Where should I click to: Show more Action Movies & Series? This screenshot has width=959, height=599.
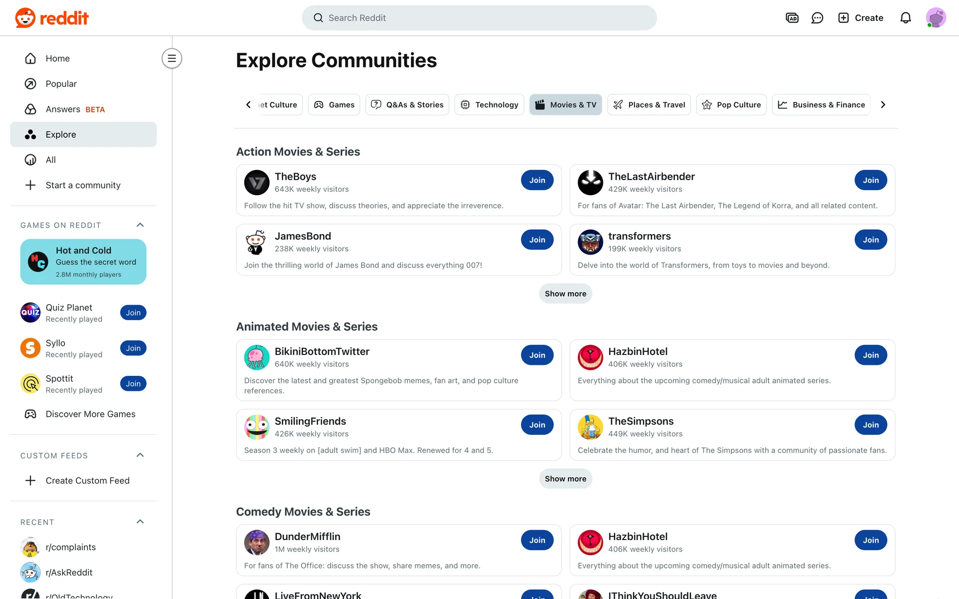(565, 294)
